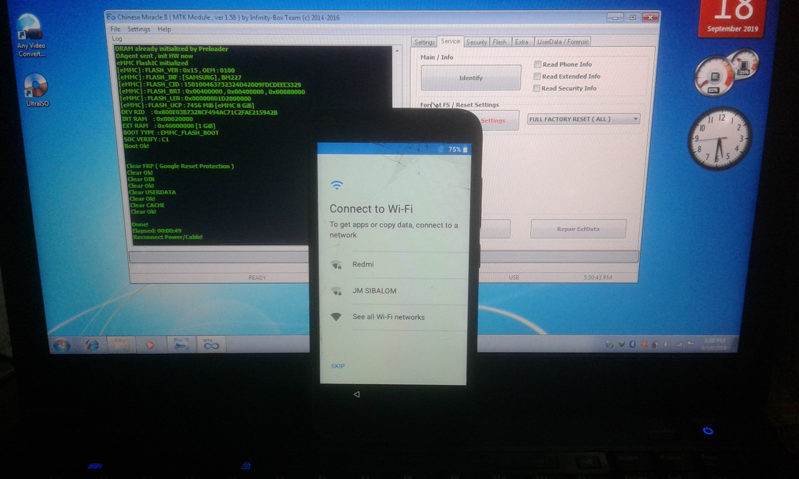Open the Help menu
Viewport: 799px width, 479px height.
(x=164, y=29)
